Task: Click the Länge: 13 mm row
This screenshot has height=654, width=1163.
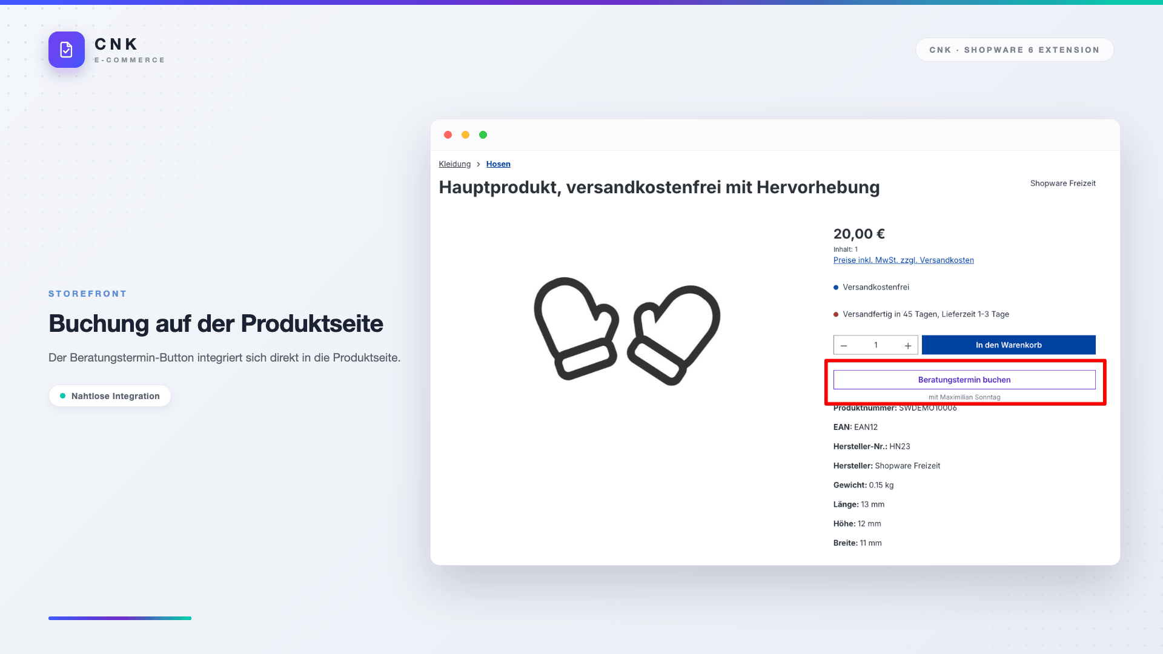Action: click(x=859, y=504)
